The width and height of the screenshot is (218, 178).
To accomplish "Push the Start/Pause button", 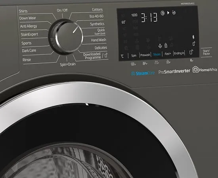I will pos(206,52).
